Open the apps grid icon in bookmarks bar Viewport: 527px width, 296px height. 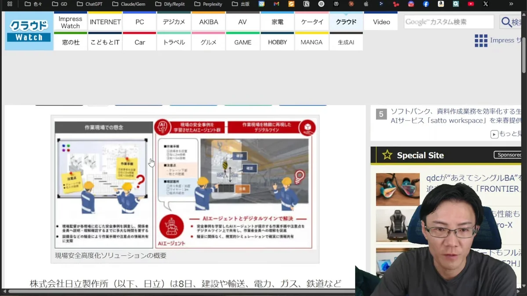click(10, 4)
